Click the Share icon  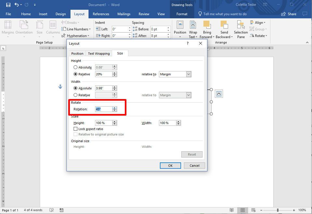coord(283,14)
